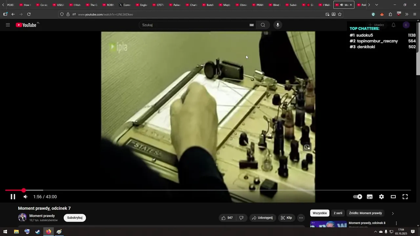Reload the page in the browser

pos(29,14)
